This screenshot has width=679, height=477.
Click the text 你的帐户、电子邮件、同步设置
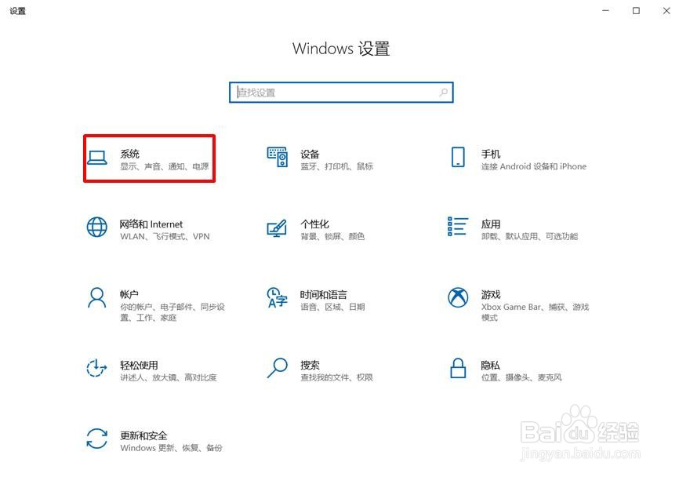tap(172, 312)
